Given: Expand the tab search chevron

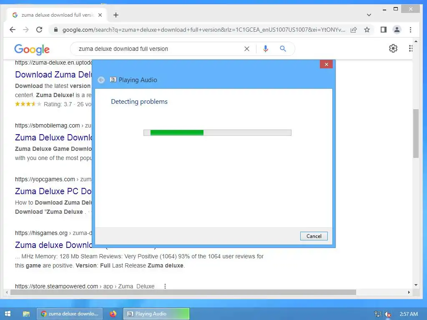Looking at the screenshot, I should pos(369,15).
